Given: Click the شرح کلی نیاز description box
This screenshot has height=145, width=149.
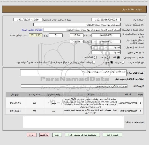Looking at the screenshot, I should (73, 73).
